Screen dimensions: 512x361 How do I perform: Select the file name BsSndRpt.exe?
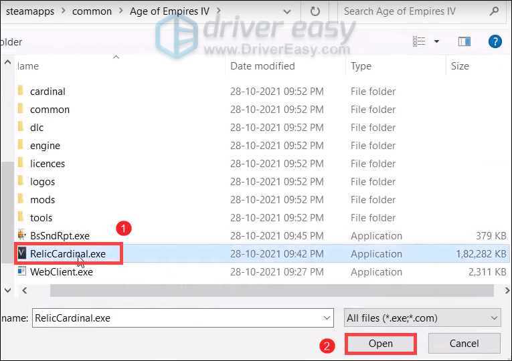[60, 236]
